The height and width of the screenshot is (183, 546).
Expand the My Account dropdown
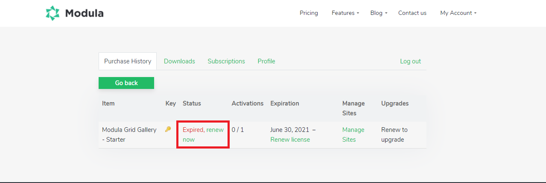(x=458, y=13)
